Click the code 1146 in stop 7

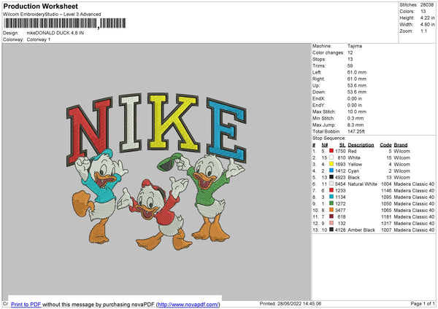(386, 190)
